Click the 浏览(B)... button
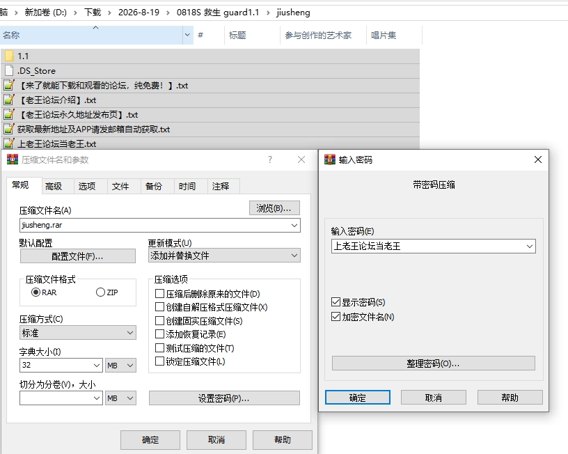Viewport: 568px width, 454px height. (x=274, y=208)
